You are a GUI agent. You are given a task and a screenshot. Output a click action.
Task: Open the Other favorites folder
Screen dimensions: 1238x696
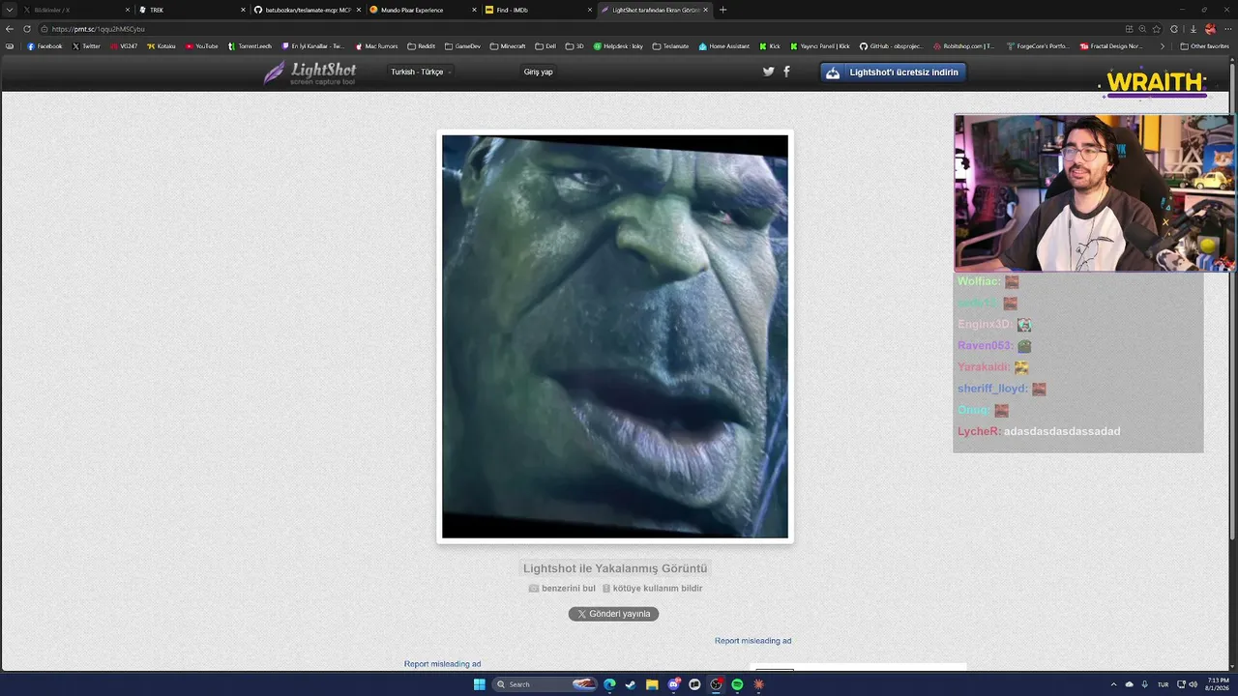pos(1204,46)
